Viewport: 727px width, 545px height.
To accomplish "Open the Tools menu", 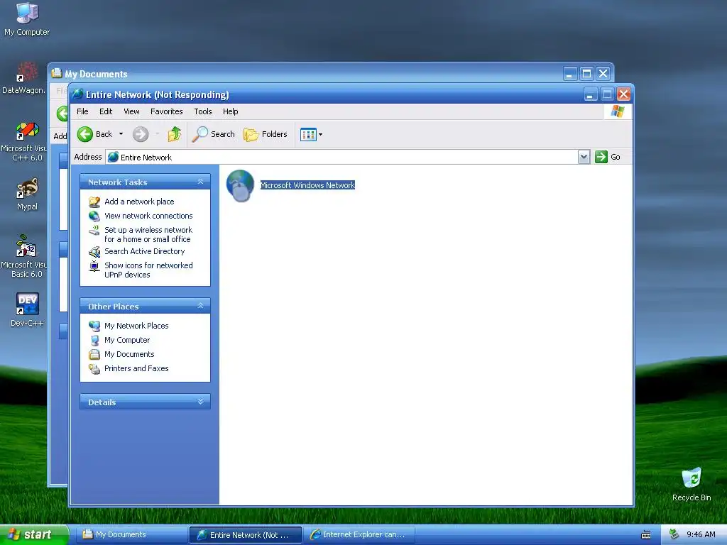I will click(203, 111).
